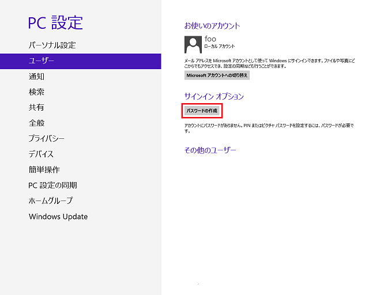Open デバイス settings

41,154
